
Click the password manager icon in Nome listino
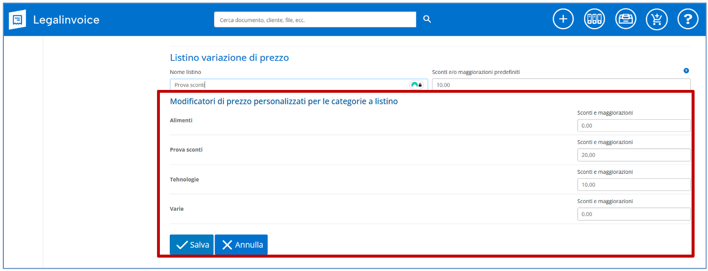point(416,85)
